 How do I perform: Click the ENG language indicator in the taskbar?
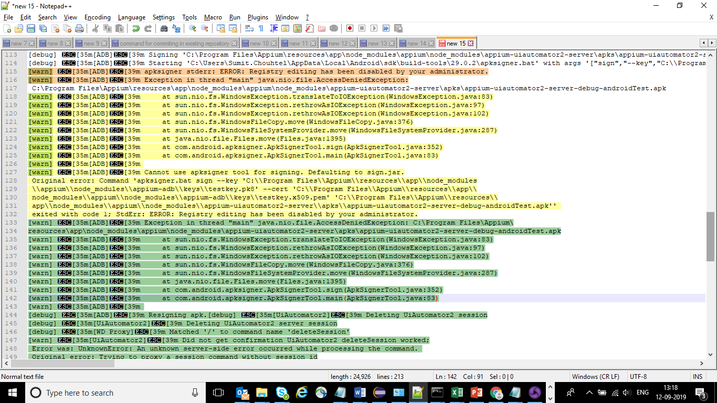(x=642, y=393)
